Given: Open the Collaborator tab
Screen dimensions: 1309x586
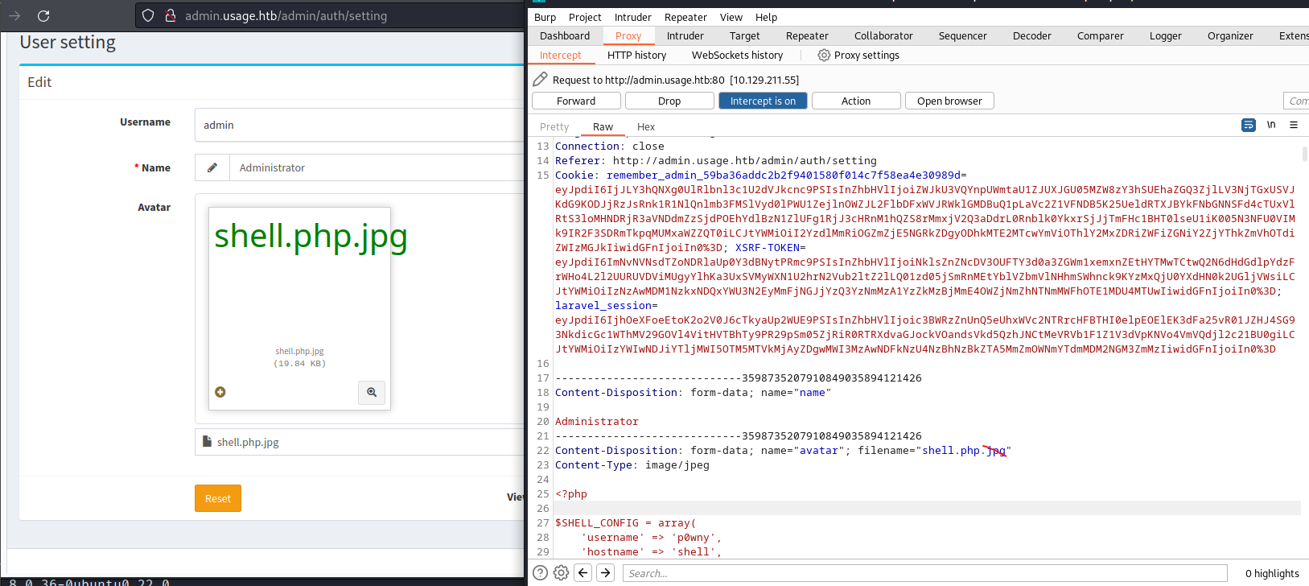Looking at the screenshot, I should pyautogui.click(x=883, y=35).
